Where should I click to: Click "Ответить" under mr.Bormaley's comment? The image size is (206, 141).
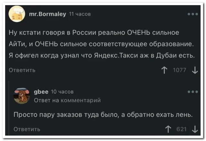pos(22,70)
